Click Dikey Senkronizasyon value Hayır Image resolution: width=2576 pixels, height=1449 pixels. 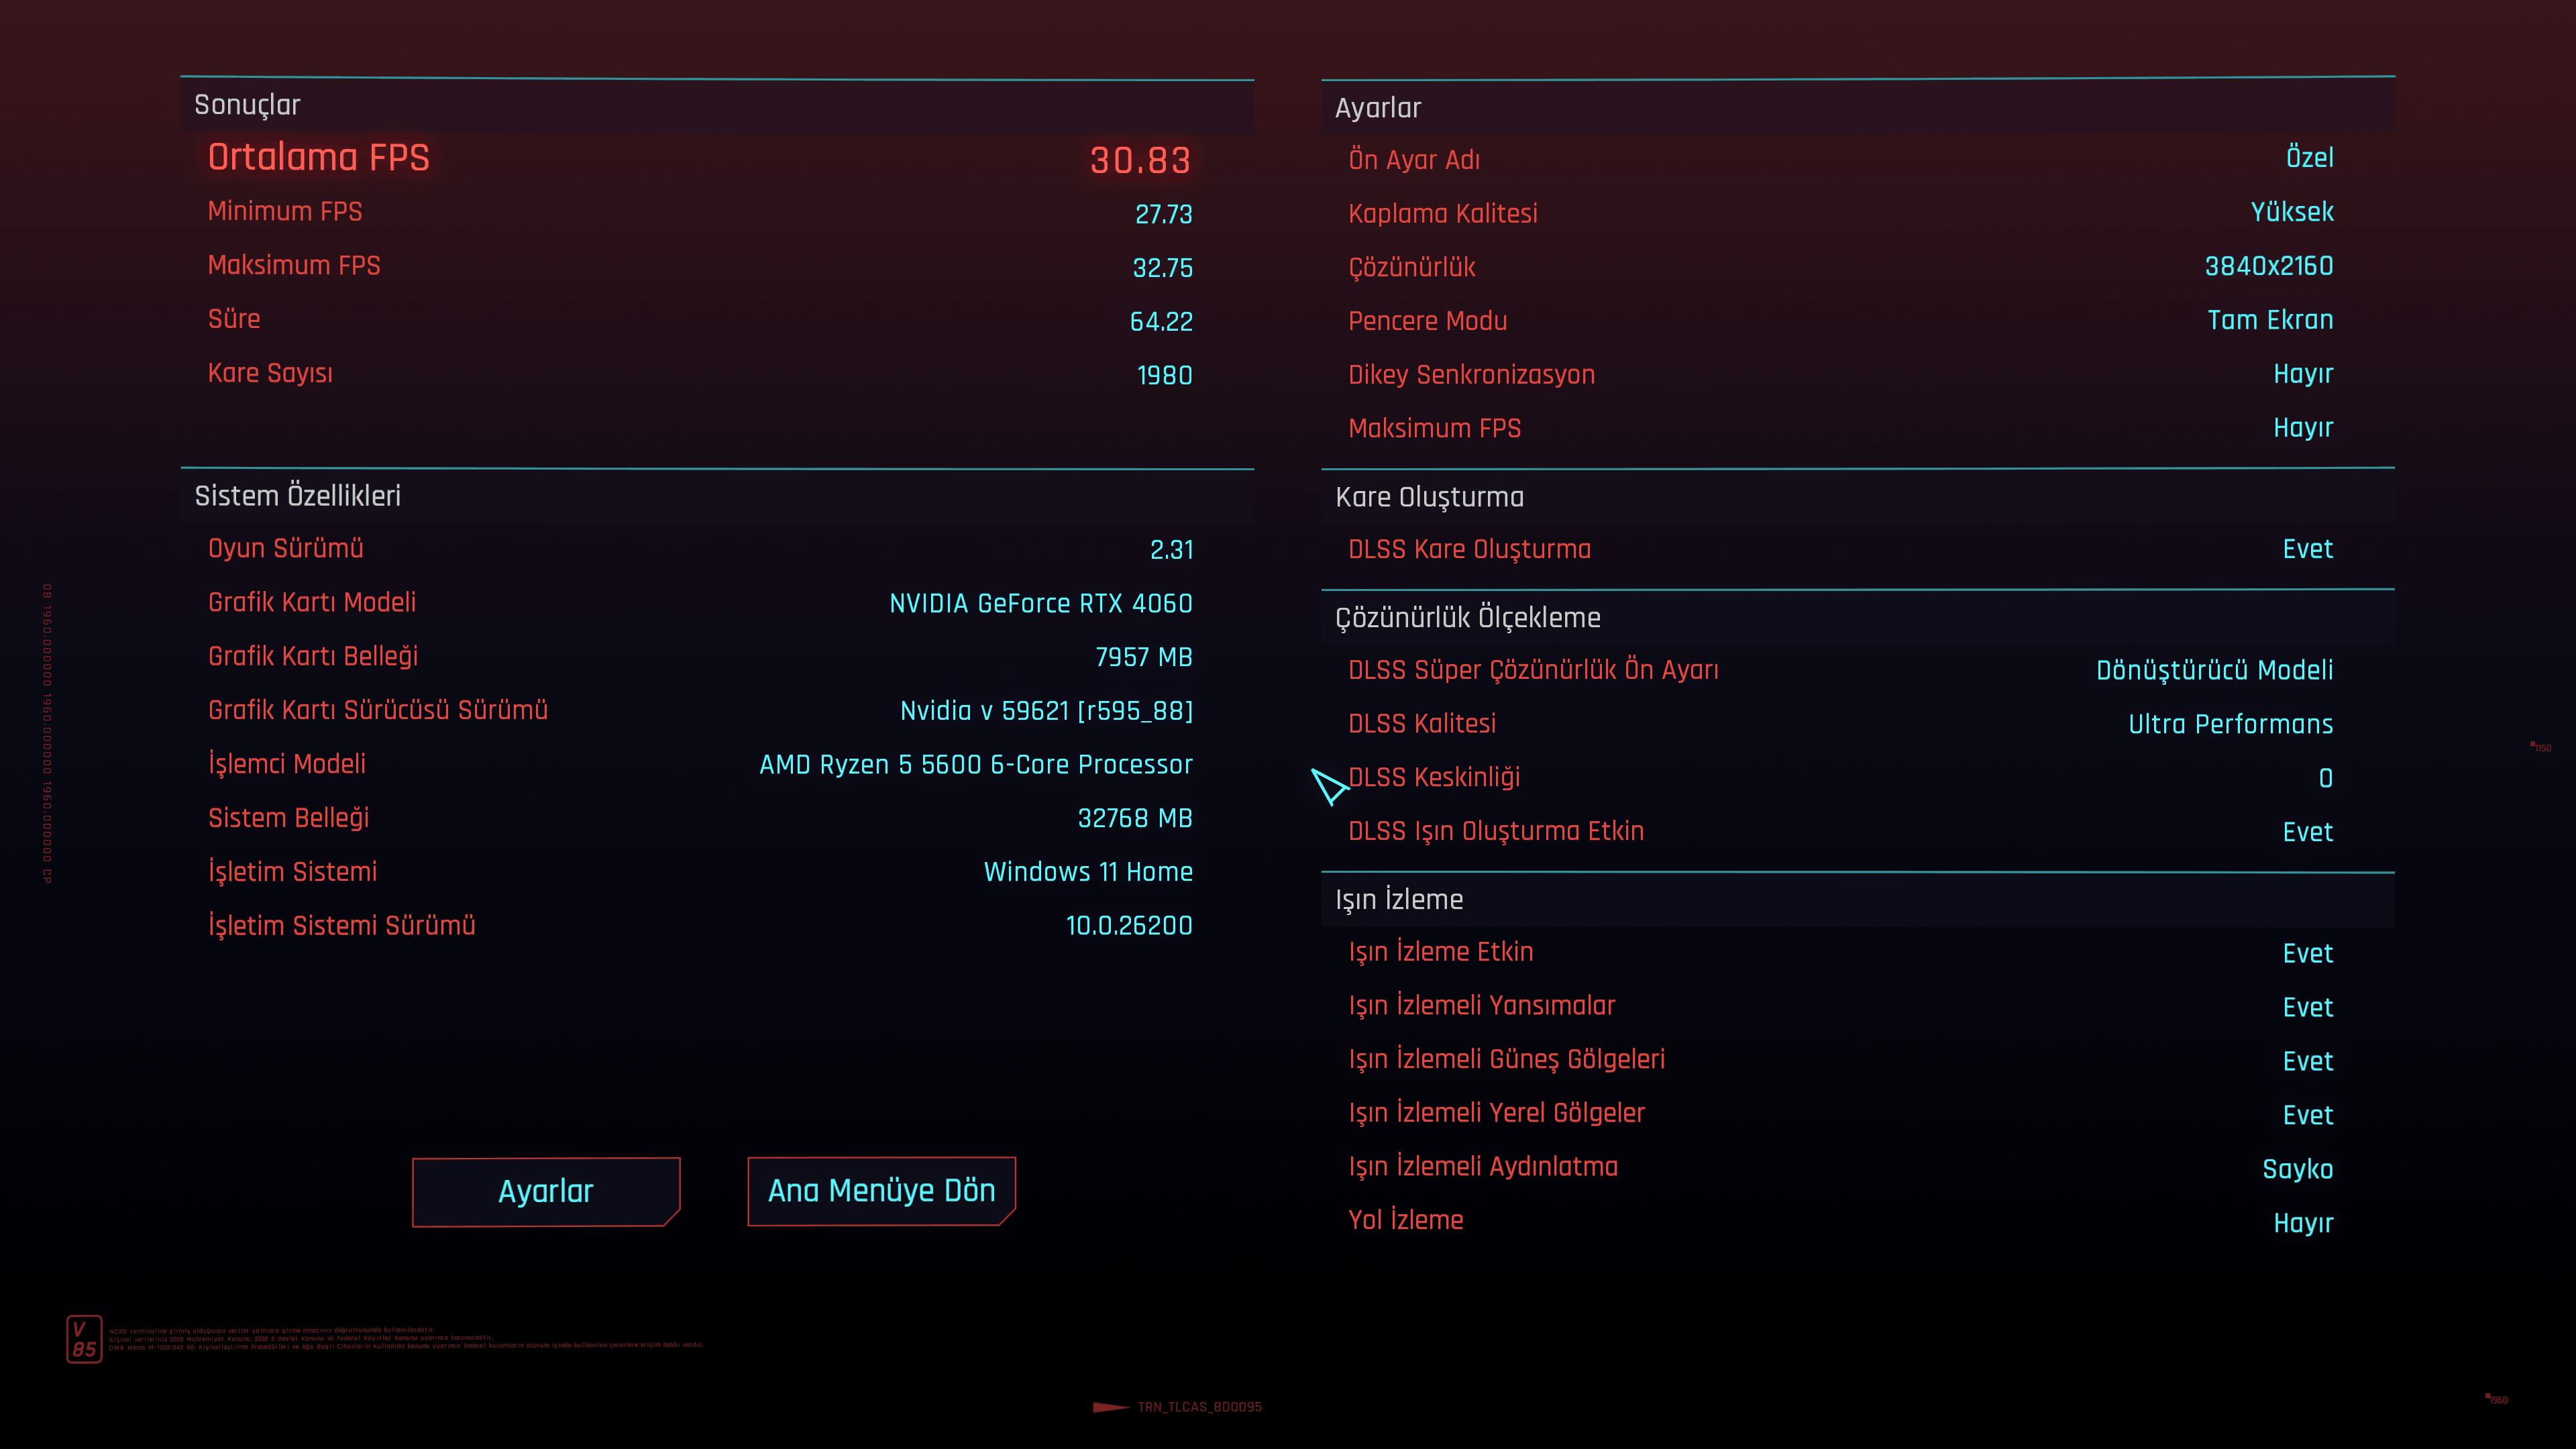pyautogui.click(x=2303, y=374)
